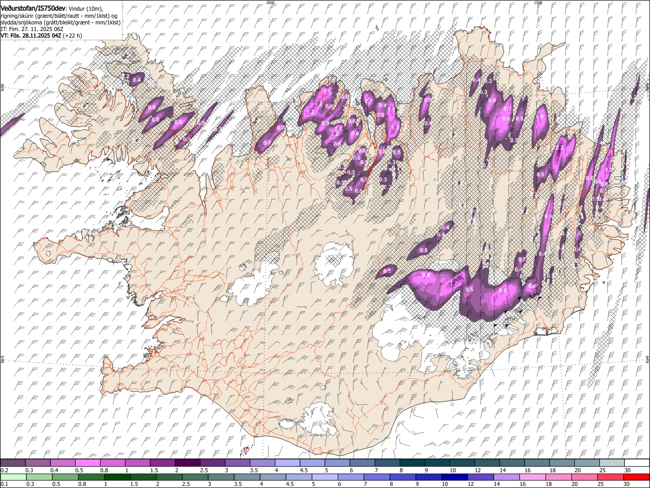
Task: Click the bright pink 0.5–0.8 snow legend swatch
Action: click(x=87, y=463)
